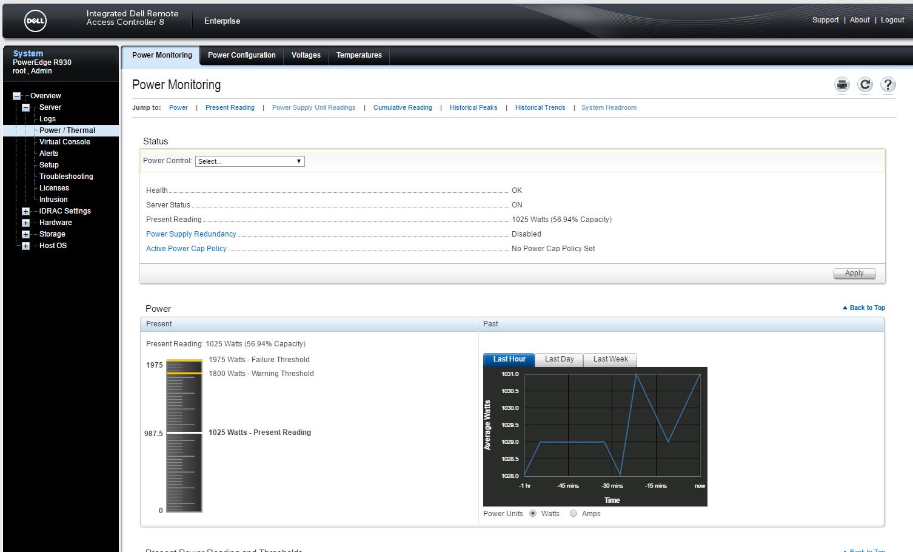Screen dimensions: 913x552
Task: Select the Amps power unit radio button
Action: [574, 514]
